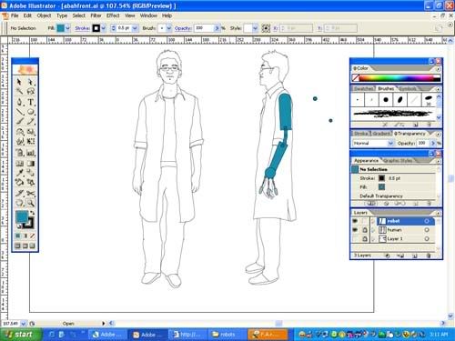Select the Rotate tool
This screenshot has width=455, height=341.
click(19, 132)
